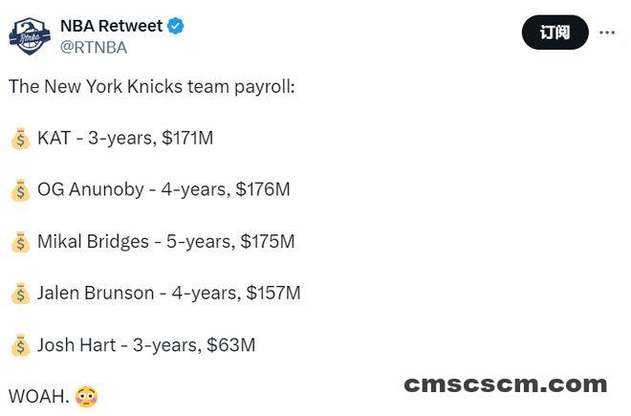Click the black 订阅 subscribe button

tap(555, 33)
